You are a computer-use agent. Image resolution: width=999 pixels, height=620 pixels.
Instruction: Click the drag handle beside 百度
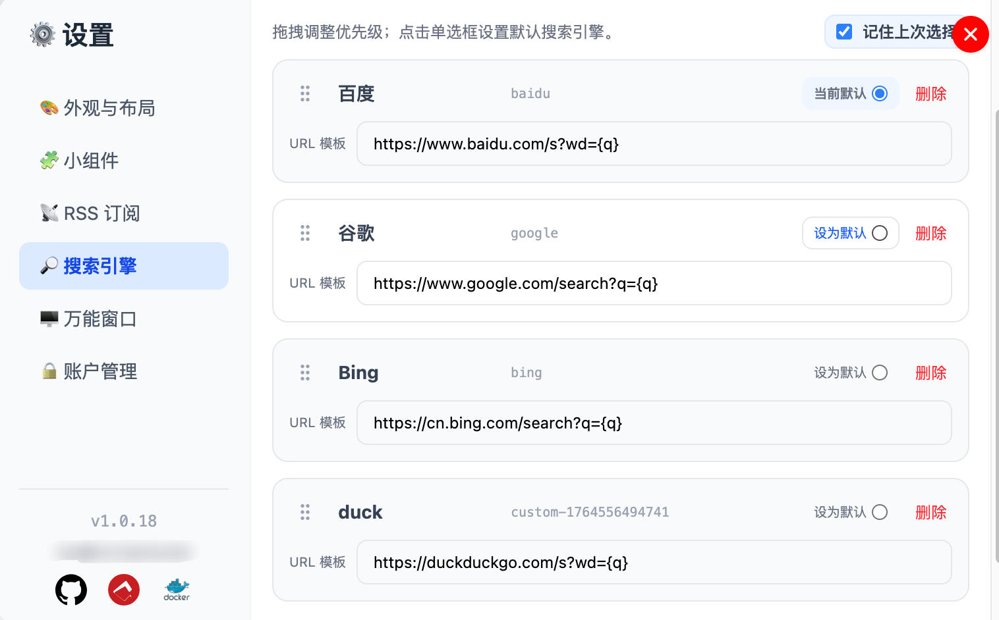click(305, 93)
